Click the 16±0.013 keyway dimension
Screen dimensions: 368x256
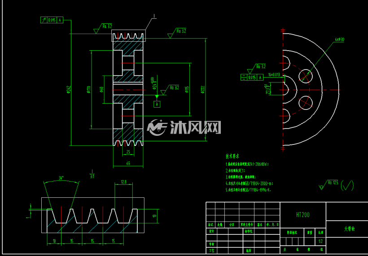tap(274, 74)
